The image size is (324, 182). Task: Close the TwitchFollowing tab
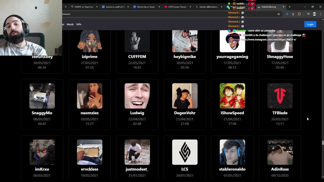click(x=283, y=7)
